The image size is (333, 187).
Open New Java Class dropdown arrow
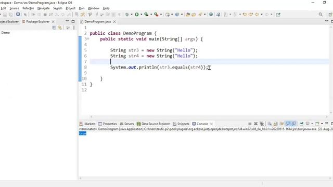click(182, 15)
